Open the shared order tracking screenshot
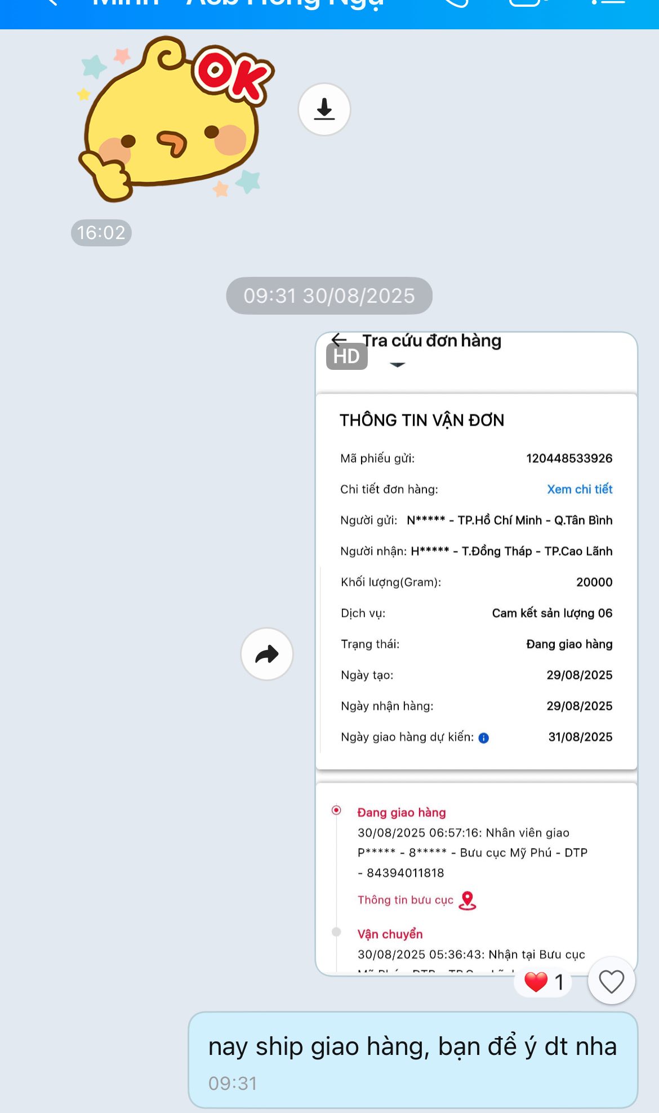Viewport: 659px width, 1113px height. tap(477, 654)
